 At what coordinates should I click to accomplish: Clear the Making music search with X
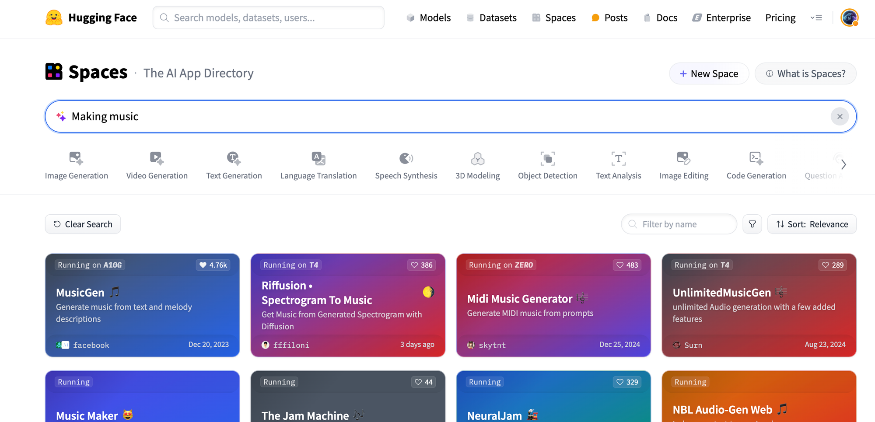pos(840,116)
